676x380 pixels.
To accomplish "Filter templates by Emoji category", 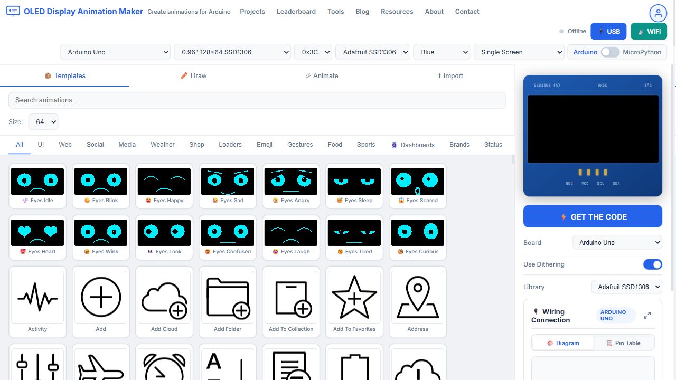I will (265, 145).
